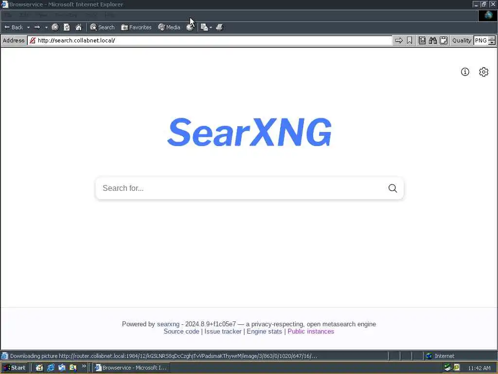Open the bookmarks book icon
Image resolution: width=498 pixels, height=374 pixels.
coord(422,40)
